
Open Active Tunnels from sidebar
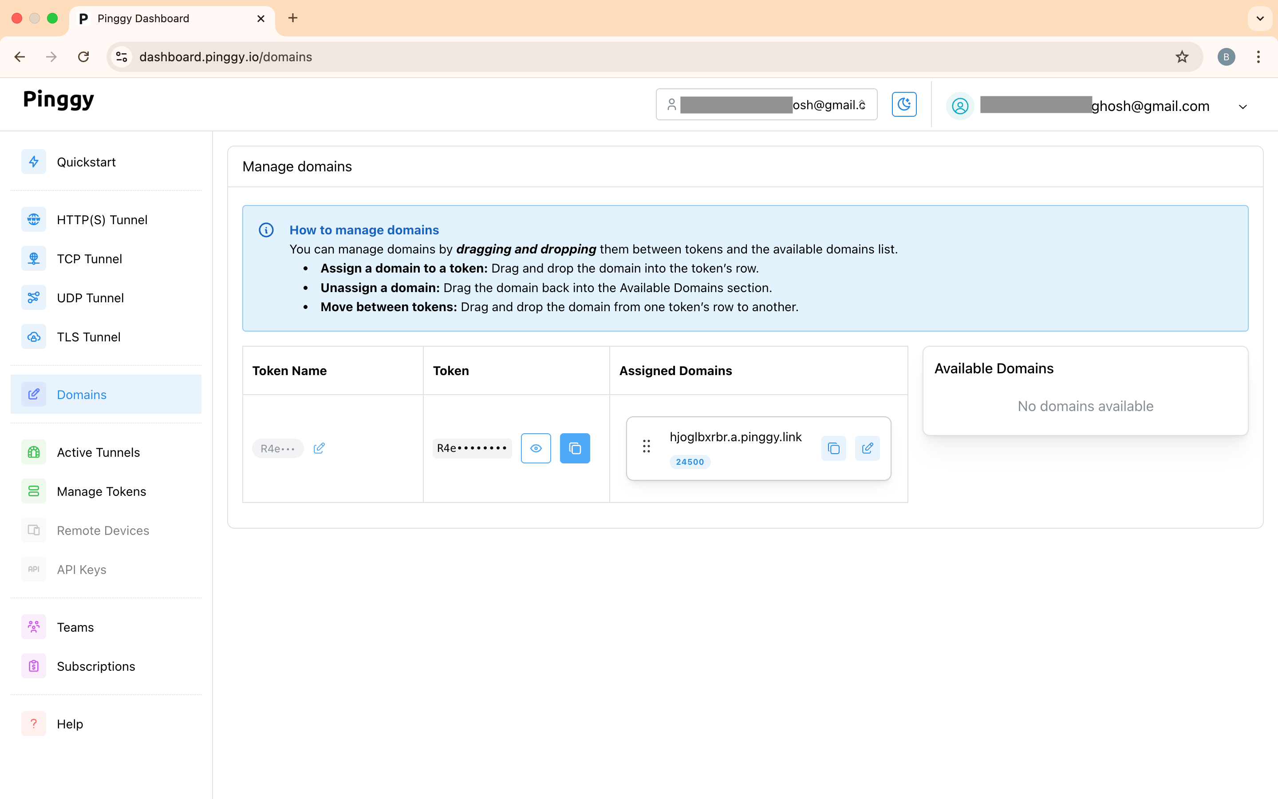[x=98, y=452]
